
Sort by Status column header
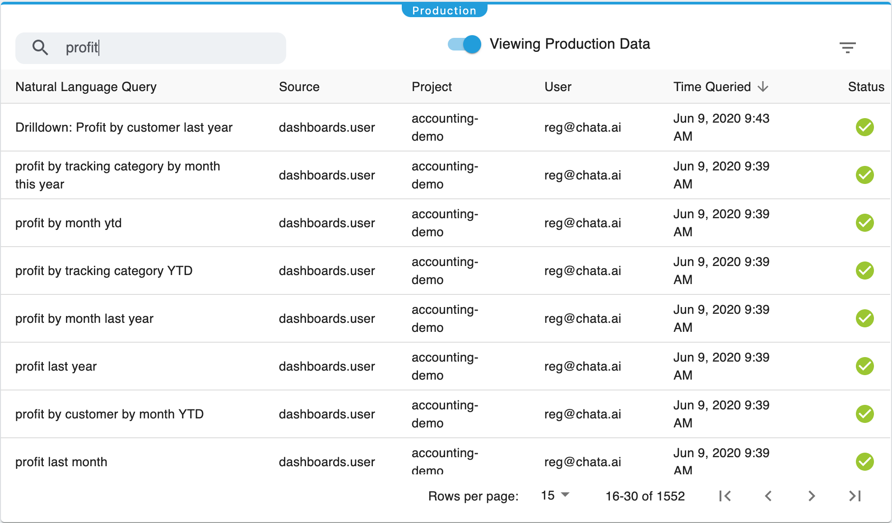click(x=866, y=87)
